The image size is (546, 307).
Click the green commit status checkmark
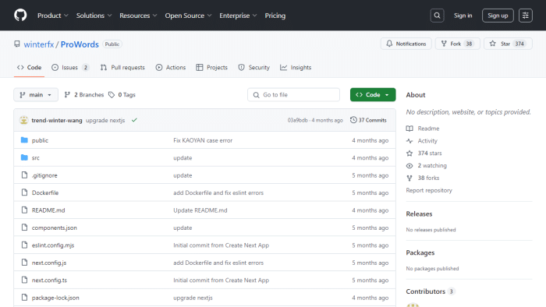[x=134, y=120]
